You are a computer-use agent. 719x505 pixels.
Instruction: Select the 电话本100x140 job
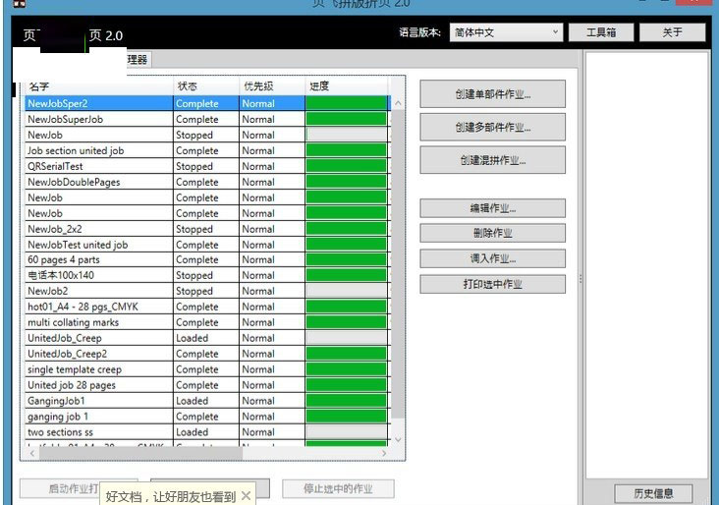click(206, 275)
